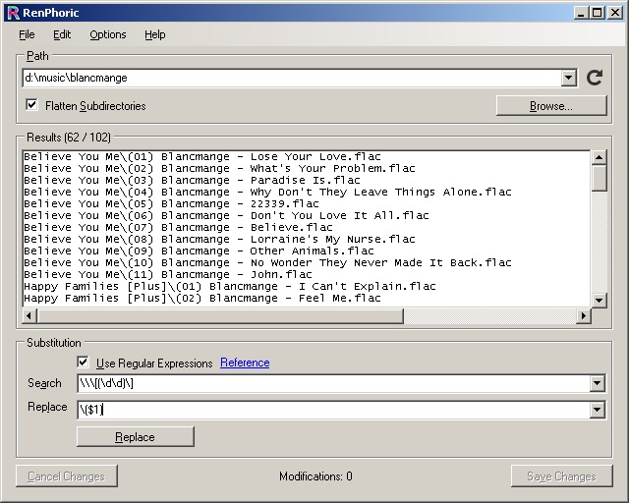Open the File menu
The height and width of the screenshot is (503, 629).
click(x=27, y=34)
